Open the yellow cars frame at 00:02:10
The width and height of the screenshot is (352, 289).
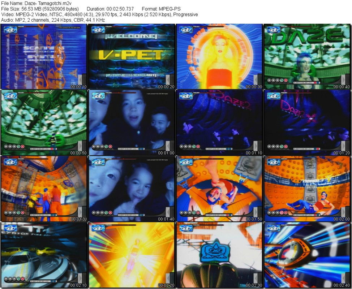[44, 255]
